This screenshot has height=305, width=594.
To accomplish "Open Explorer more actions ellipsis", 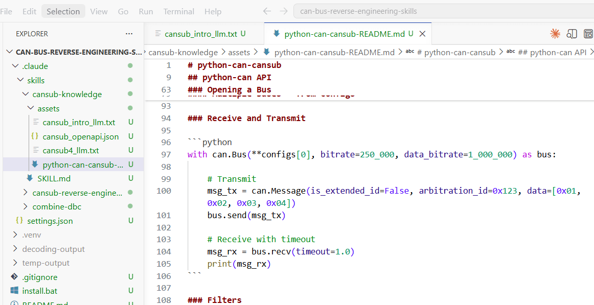I will (129, 34).
